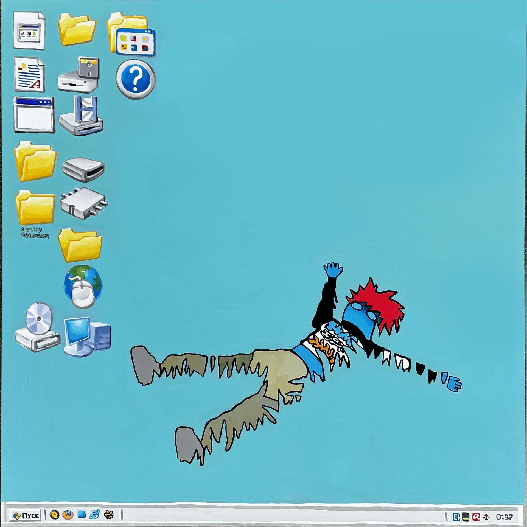Open the settings document icon with a small window

click(29, 30)
